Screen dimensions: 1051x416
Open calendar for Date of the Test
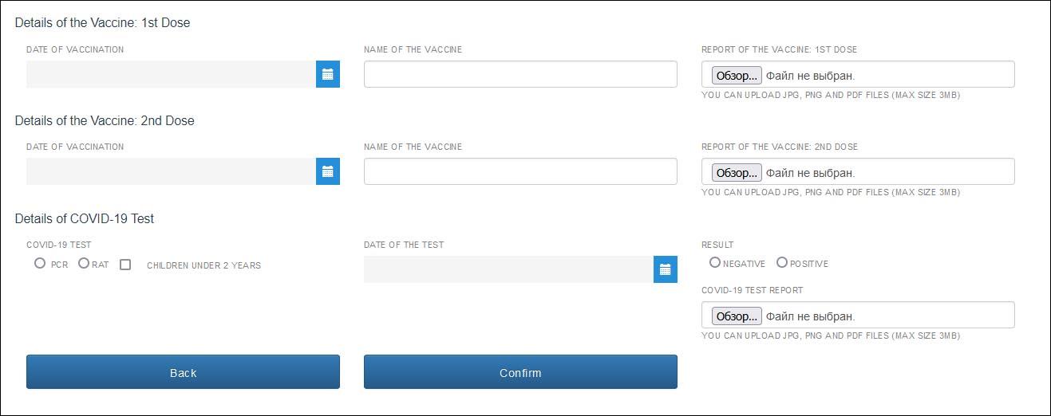click(666, 269)
